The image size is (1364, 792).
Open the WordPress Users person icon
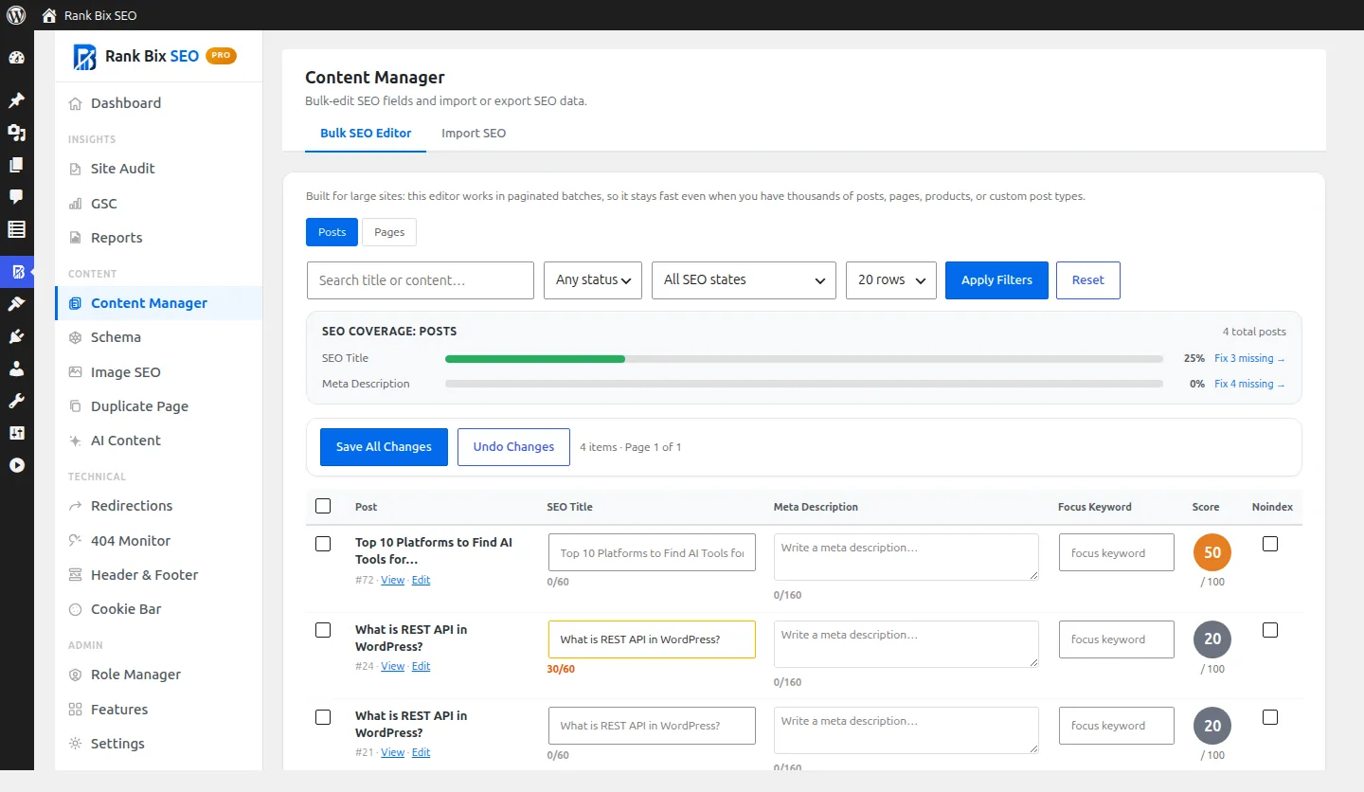click(16, 369)
